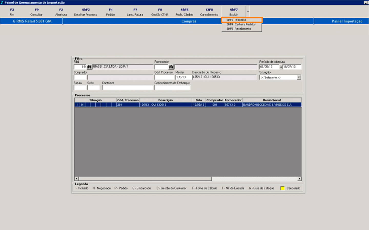Click the Fornecedor binoculars search icon

[x=171, y=67]
